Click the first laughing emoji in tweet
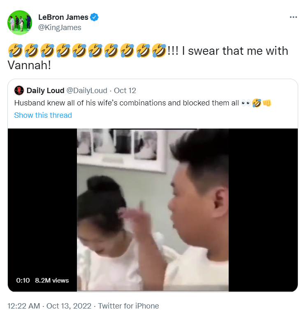This screenshot has width=306, height=318. [x=15, y=51]
